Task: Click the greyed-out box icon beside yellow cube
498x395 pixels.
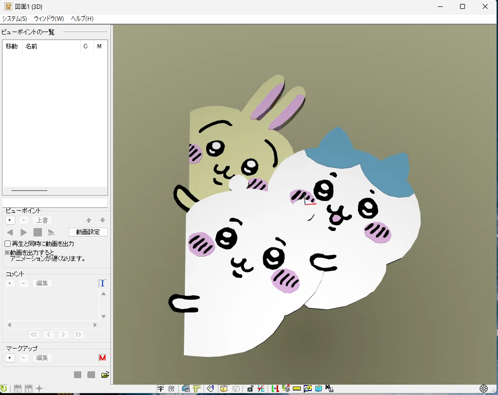Action: (236, 389)
